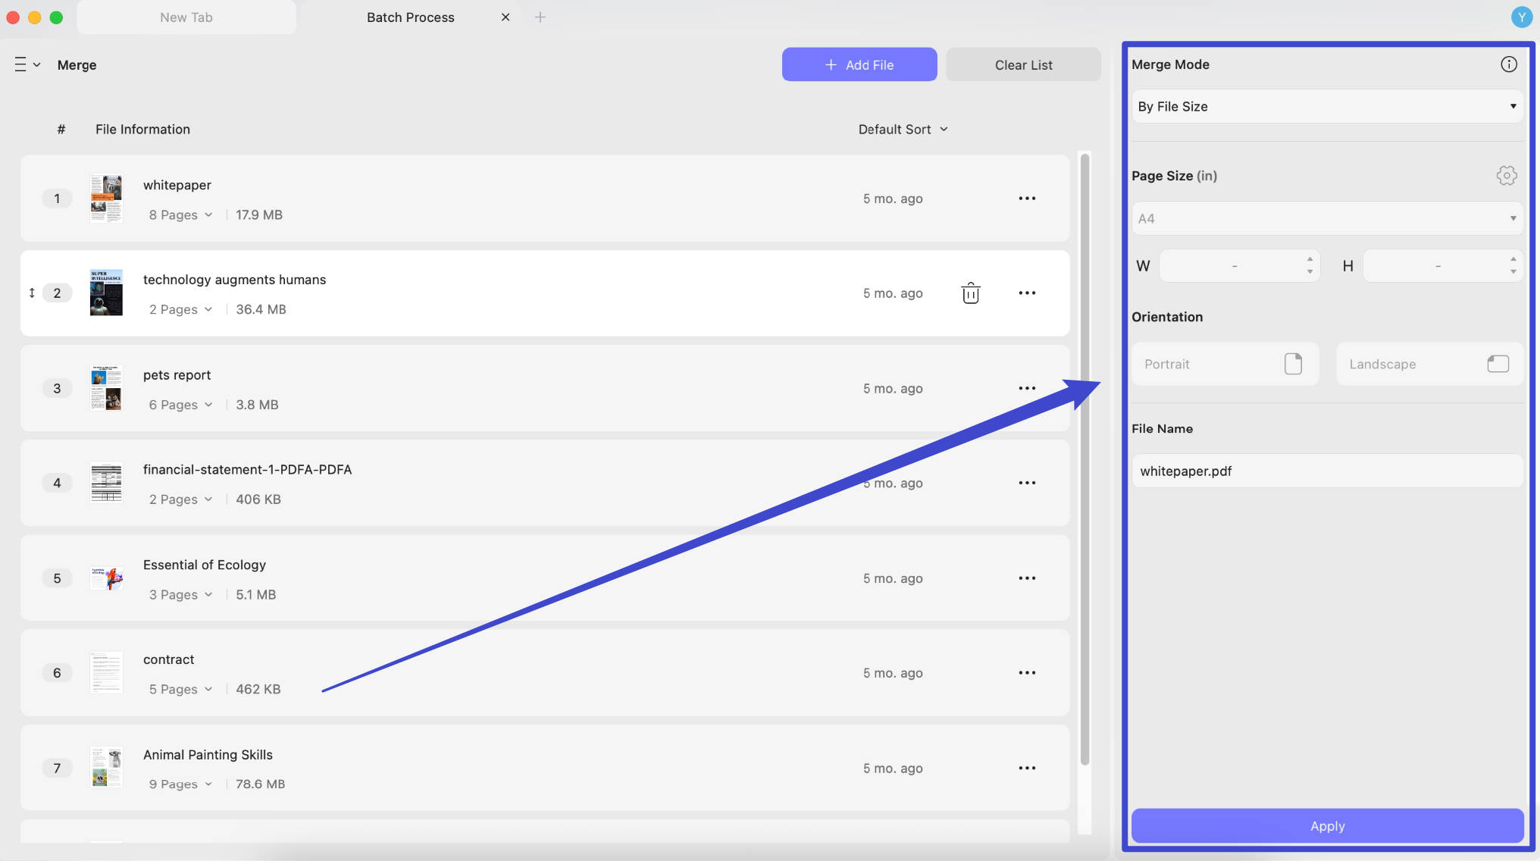Add a new tab with plus icon
The height and width of the screenshot is (861, 1540).
tap(540, 17)
